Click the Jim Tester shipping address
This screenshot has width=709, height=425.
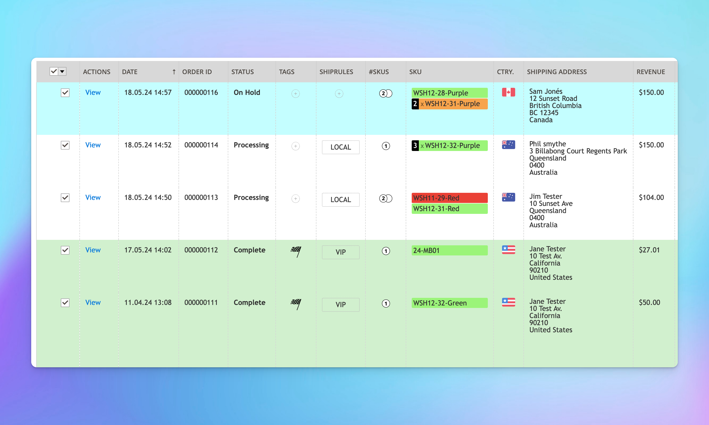pyautogui.click(x=551, y=211)
